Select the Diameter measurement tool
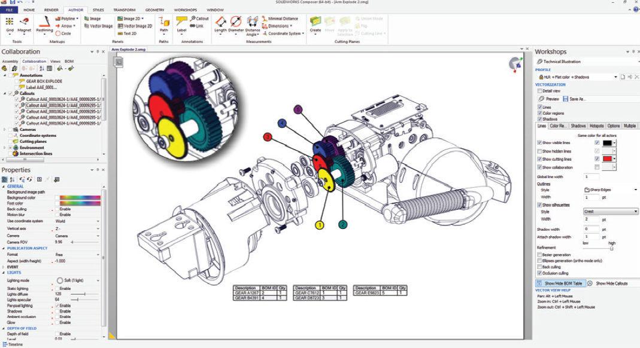640x348 pixels. (235, 23)
